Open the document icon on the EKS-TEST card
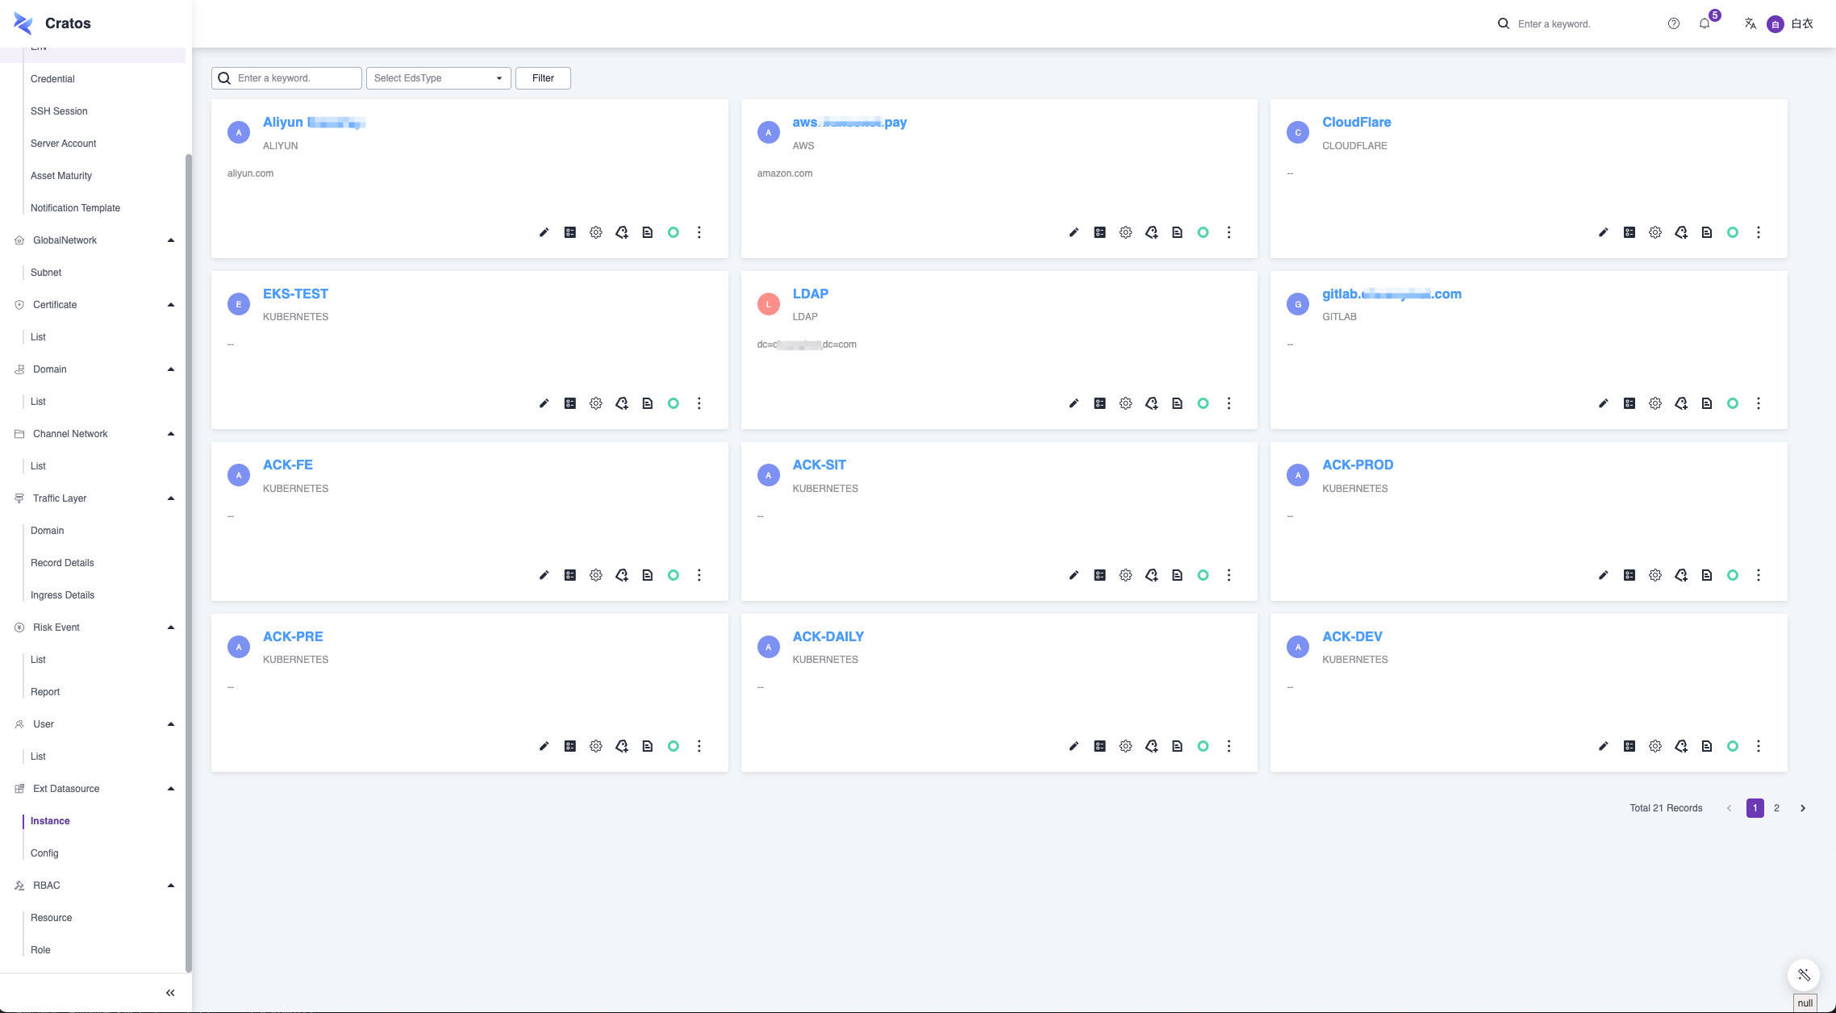 pyautogui.click(x=647, y=403)
